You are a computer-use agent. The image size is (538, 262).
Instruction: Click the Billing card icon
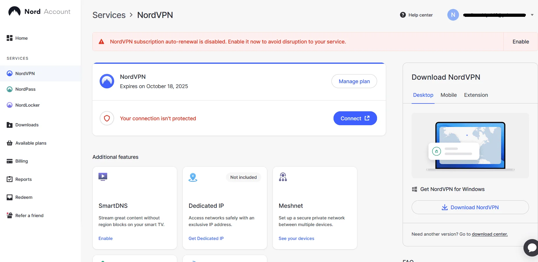[x=10, y=161]
